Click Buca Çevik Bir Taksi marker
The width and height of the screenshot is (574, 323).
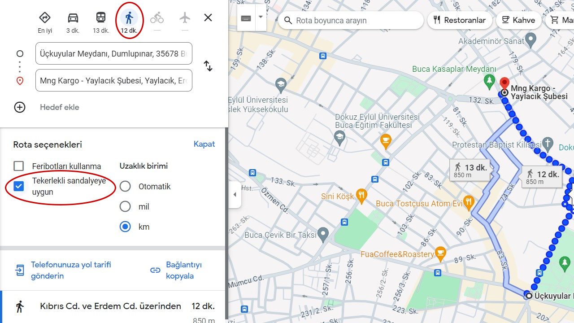(x=323, y=234)
